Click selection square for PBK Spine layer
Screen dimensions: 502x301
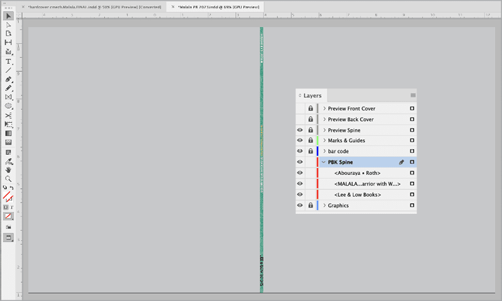click(412, 162)
